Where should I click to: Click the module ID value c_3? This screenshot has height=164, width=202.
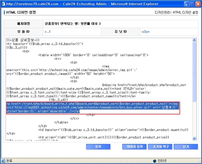pos(48,32)
